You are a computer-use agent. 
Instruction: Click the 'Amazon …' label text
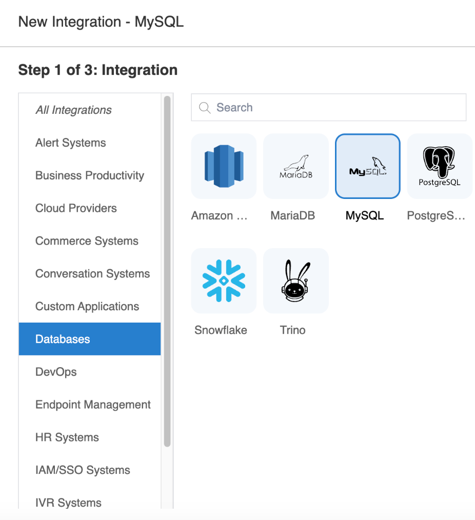point(219,215)
